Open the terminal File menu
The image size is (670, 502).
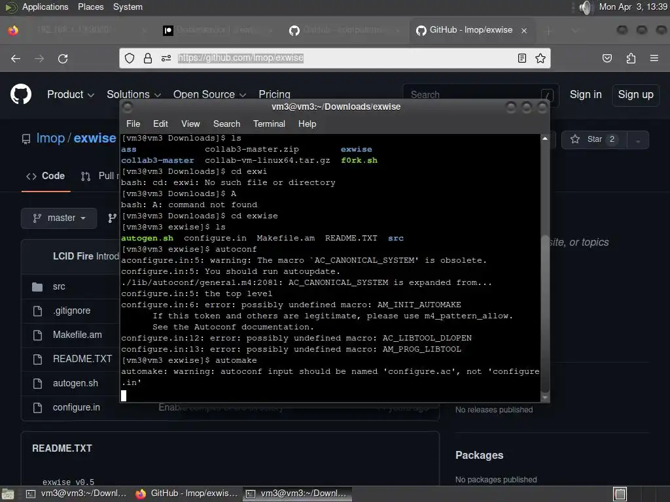tap(133, 124)
